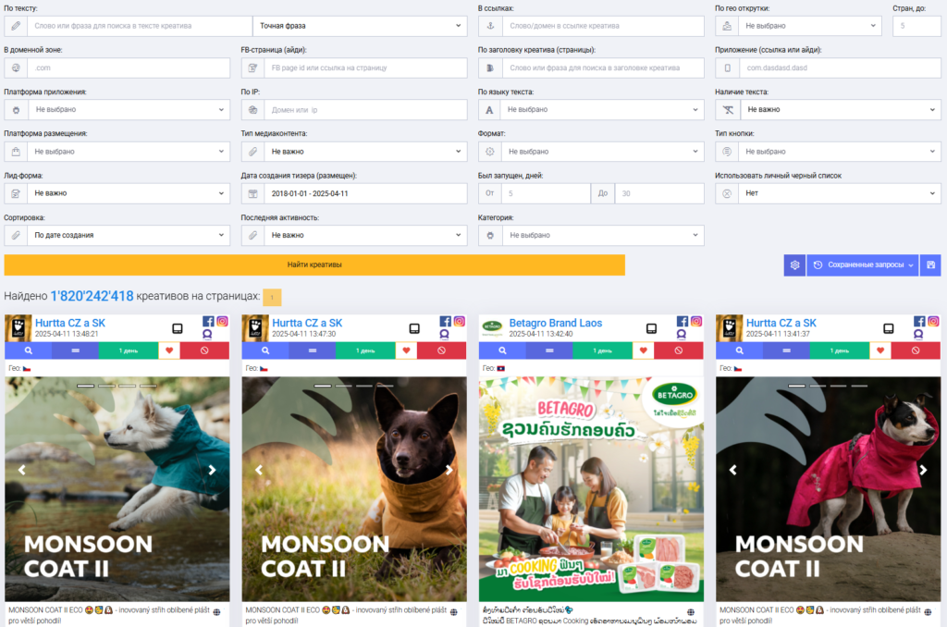Click search icon on Betagro Brand Laos card
Viewport: 947px width, 627px height.
(x=502, y=350)
